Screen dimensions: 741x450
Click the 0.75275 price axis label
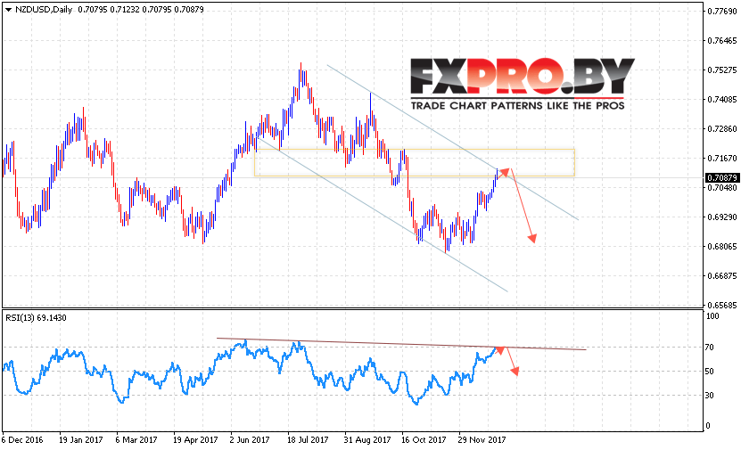722,70
